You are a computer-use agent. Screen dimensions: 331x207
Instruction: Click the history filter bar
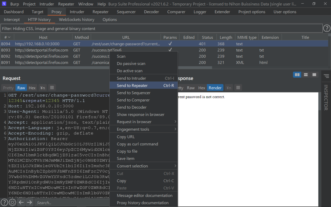point(161,28)
